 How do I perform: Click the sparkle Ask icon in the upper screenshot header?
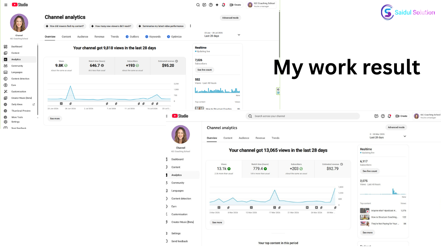[x=217, y=5]
